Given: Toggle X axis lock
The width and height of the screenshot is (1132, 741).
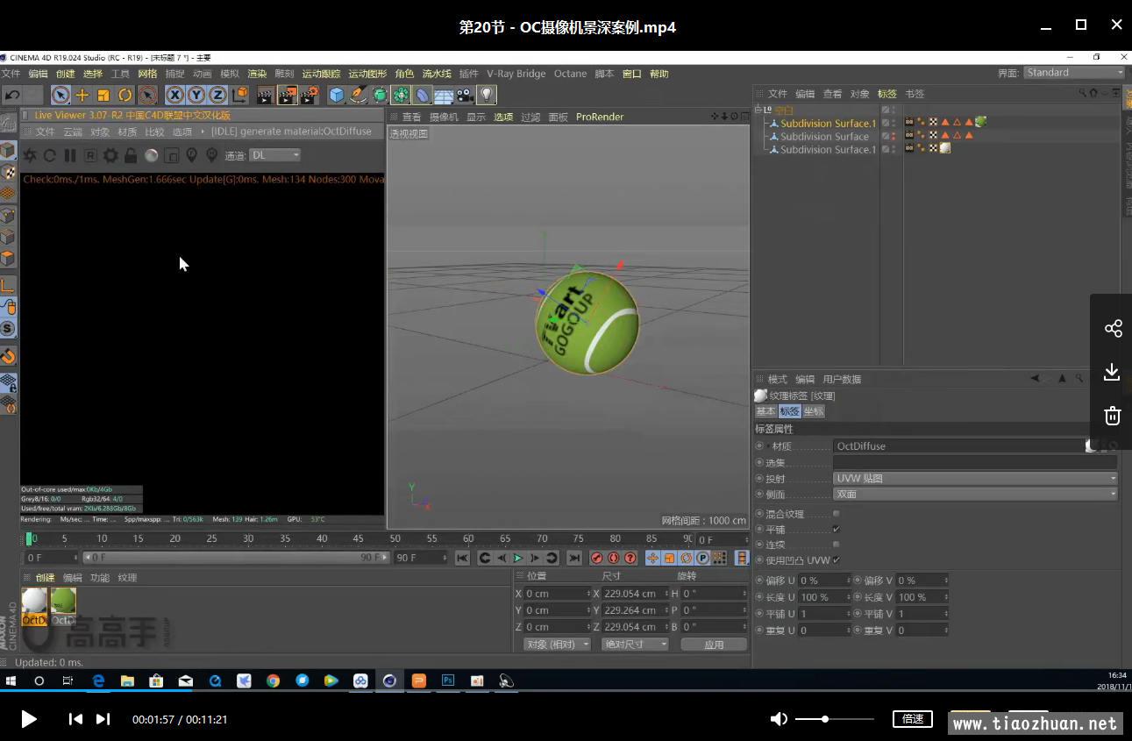Looking at the screenshot, I should 175,95.
